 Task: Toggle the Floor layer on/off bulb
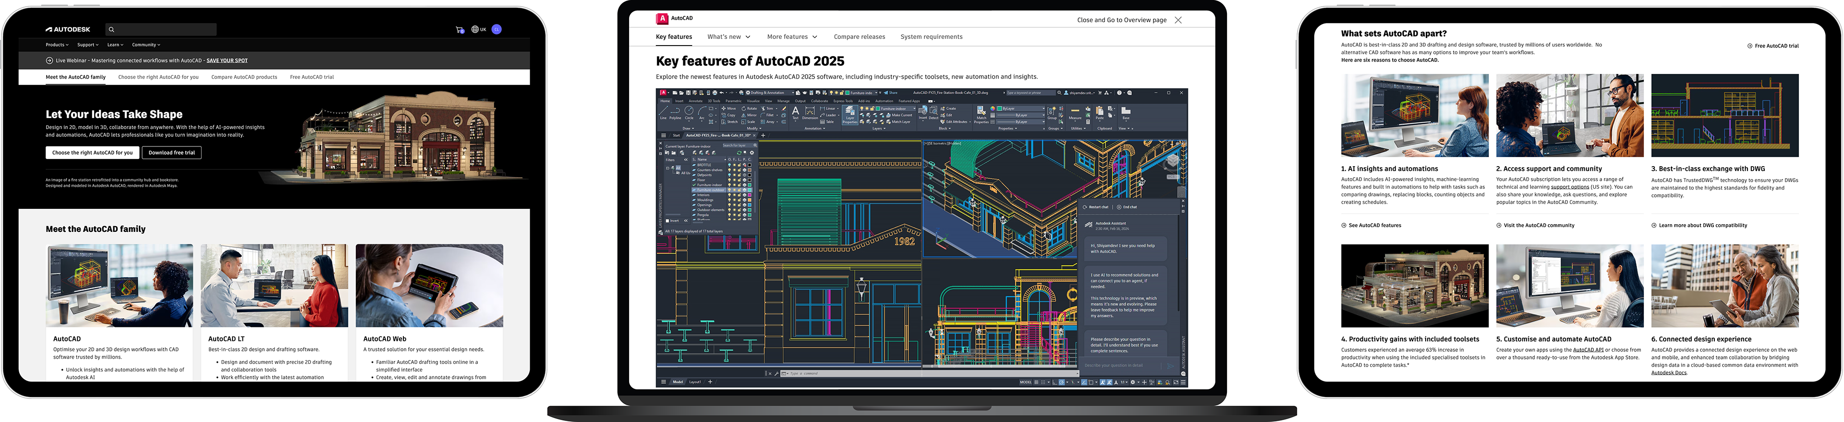click(729, 180)
